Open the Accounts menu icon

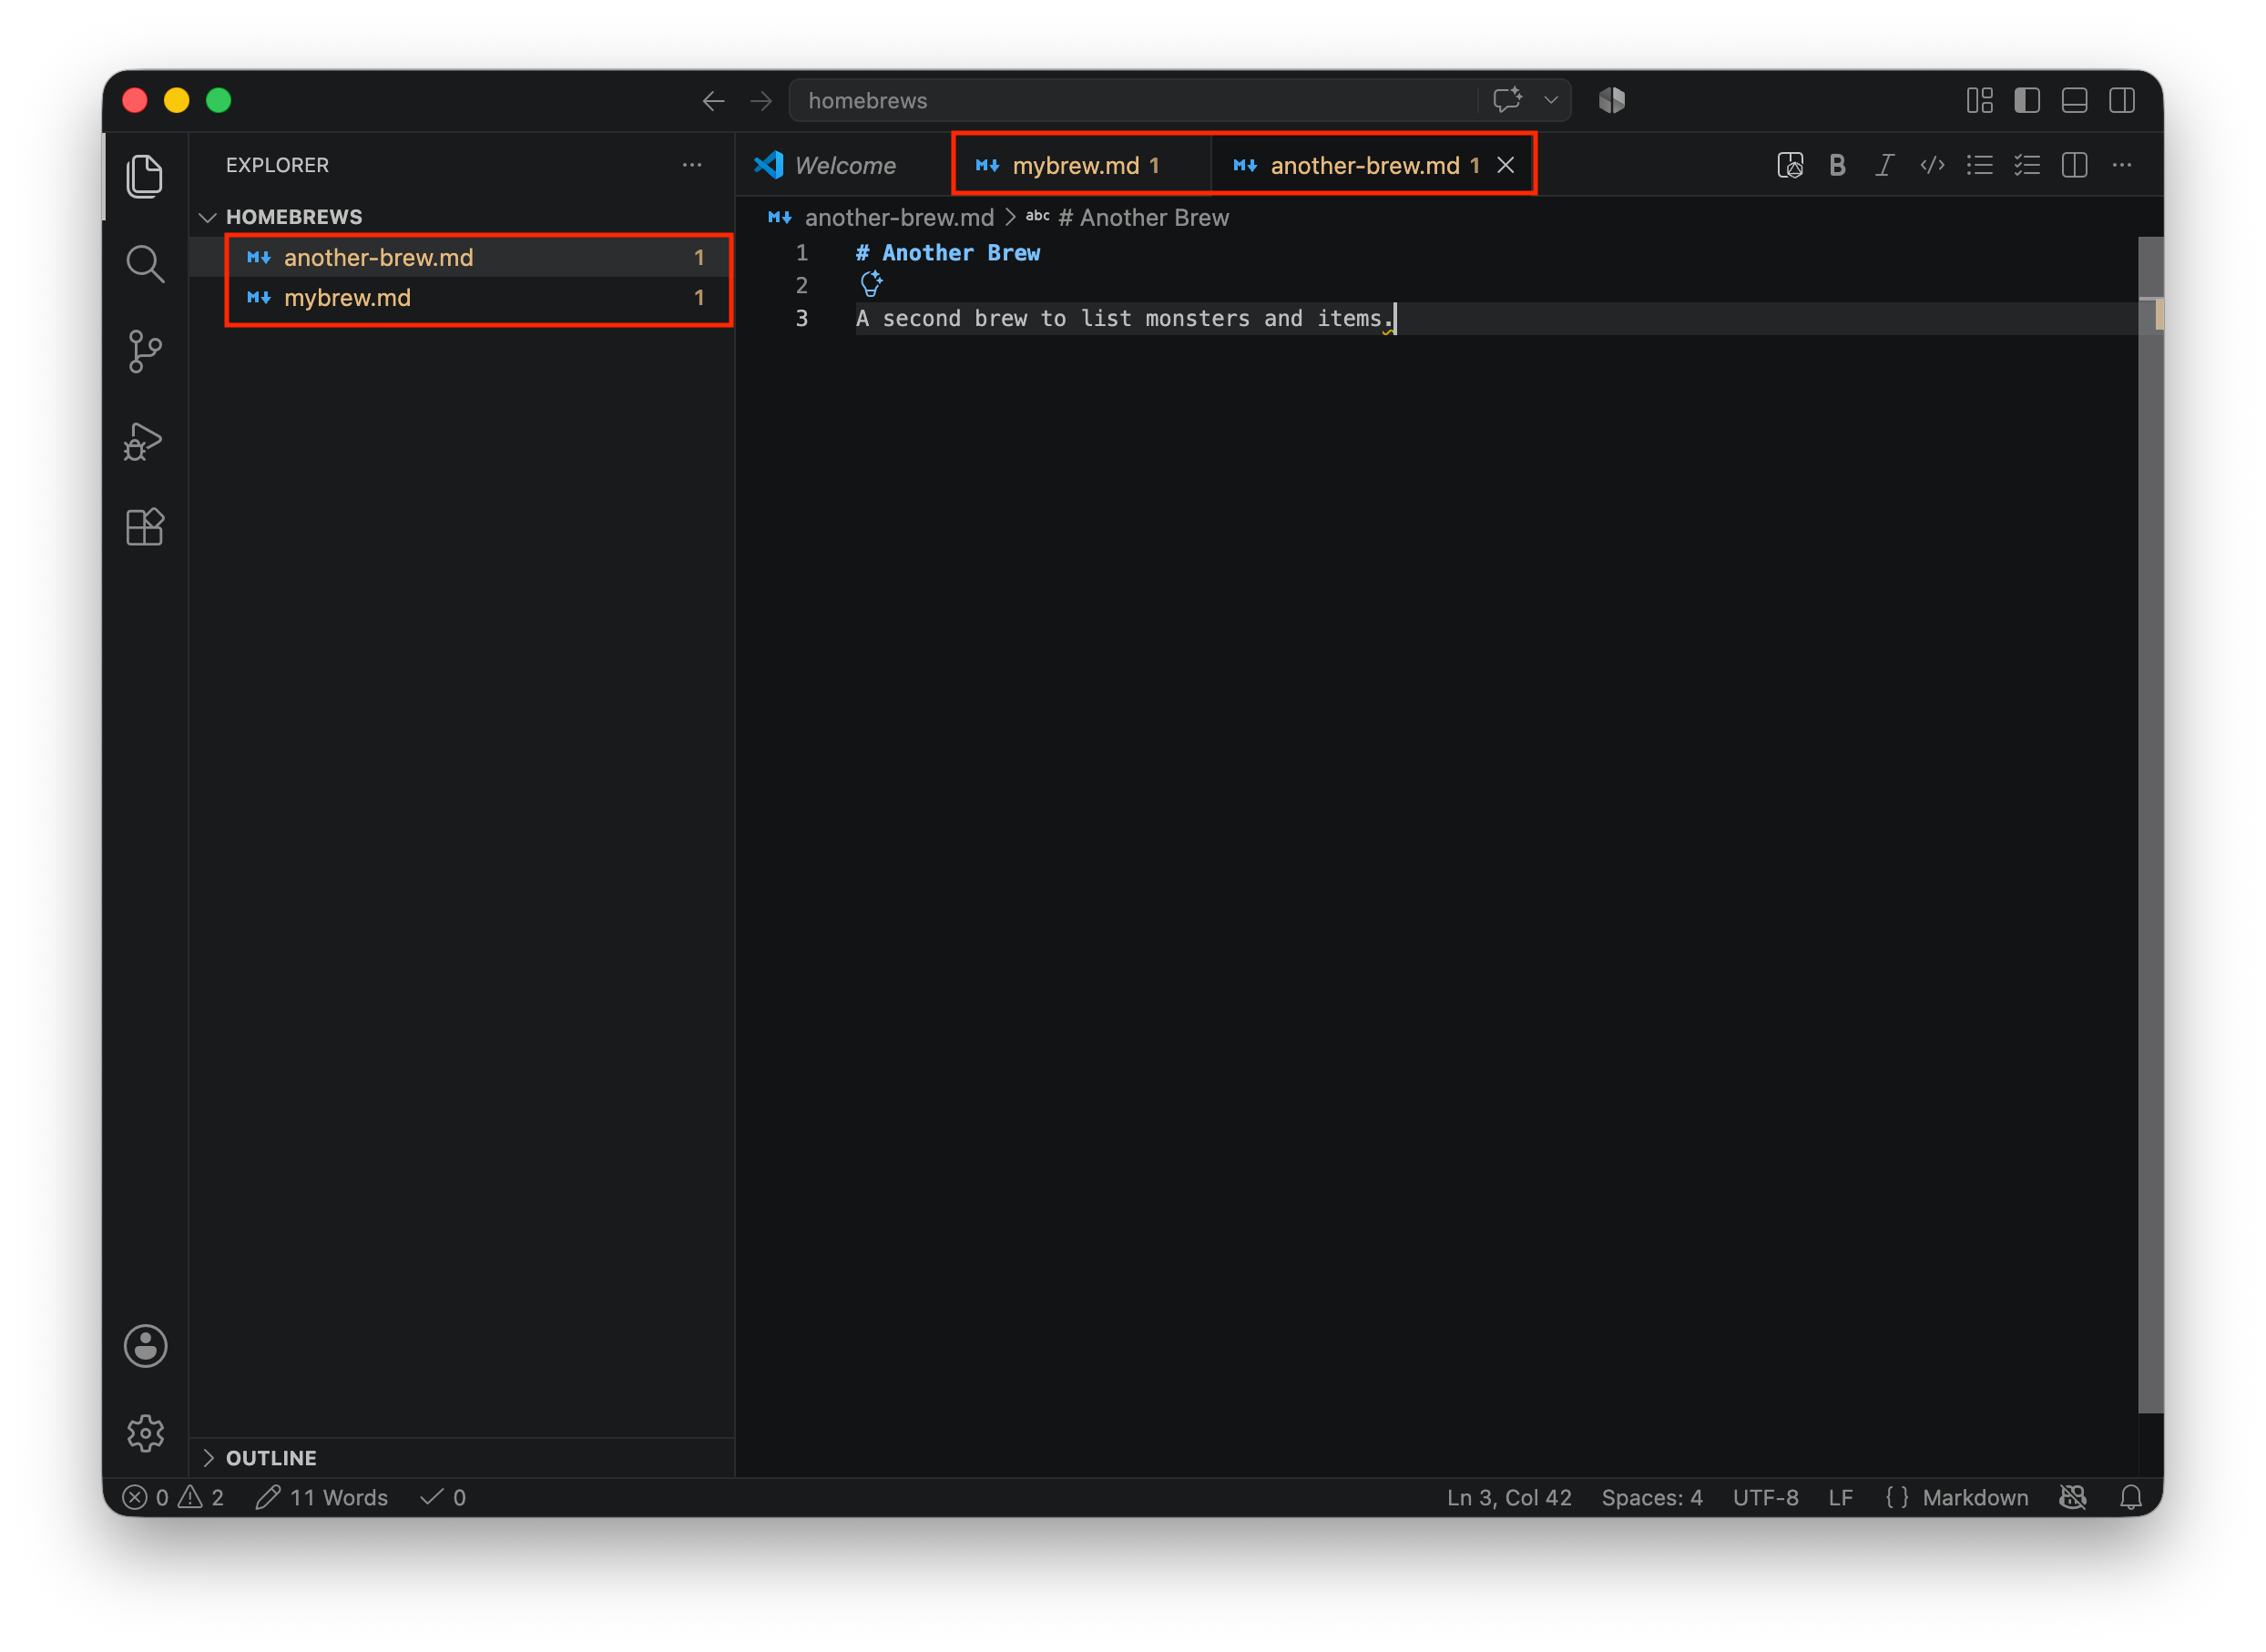pyautogui.click(x=145, y=1346)
